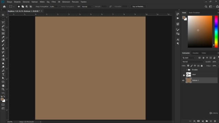219x123 pixels.
Task: Choose Intersect with selection mode
Action: [x=30, y=6]
